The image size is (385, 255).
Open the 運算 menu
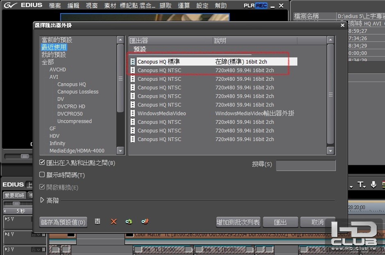tap(184, 5)
